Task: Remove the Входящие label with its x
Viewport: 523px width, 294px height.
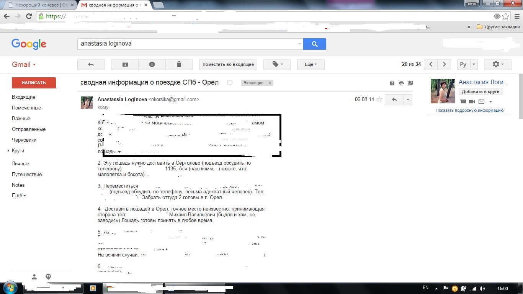Action: pyautogui.click(x=270, y=83)
